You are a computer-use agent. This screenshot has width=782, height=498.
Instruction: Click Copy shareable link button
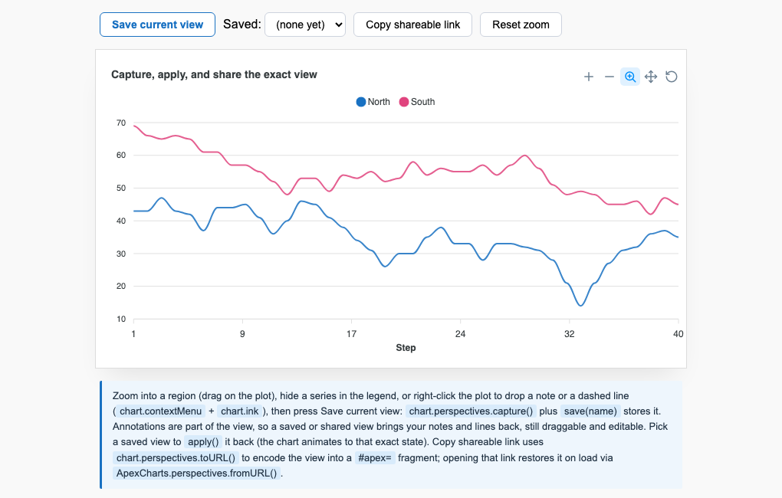(x=413, y=25)
